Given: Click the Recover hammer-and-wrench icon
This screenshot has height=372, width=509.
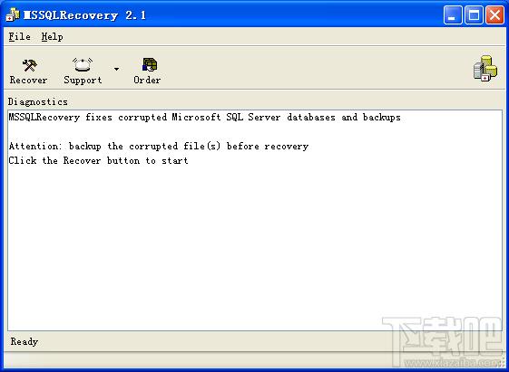Looking at the screenshot, I should pyautogui.click(x=30, y=65).
